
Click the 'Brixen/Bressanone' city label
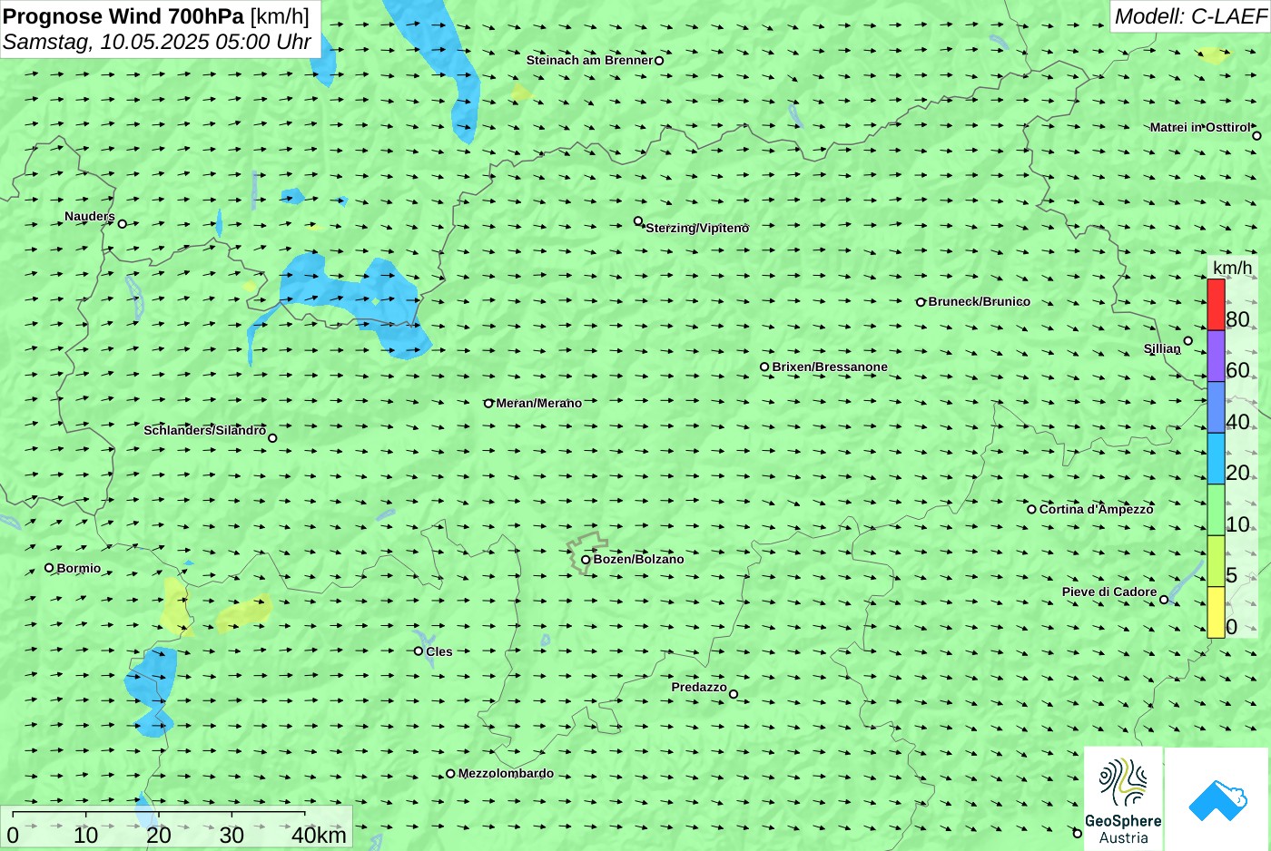[830, 367]
